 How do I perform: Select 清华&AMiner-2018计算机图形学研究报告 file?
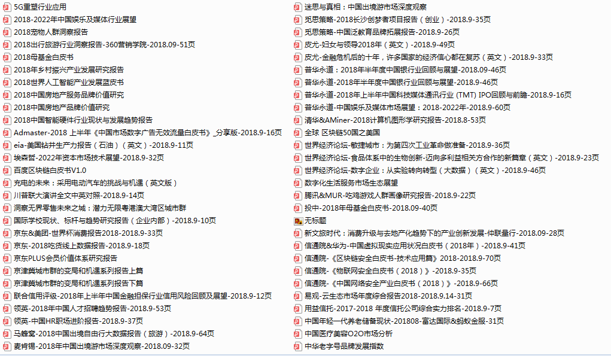395,120
